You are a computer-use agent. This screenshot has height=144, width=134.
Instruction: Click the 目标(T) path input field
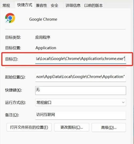click(81, 59)
